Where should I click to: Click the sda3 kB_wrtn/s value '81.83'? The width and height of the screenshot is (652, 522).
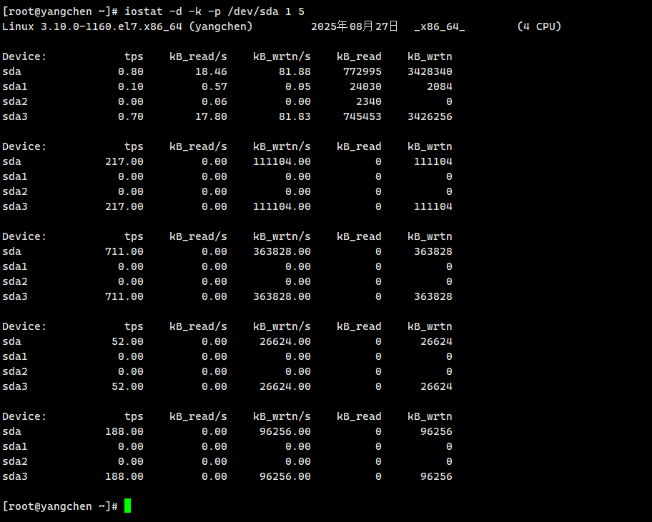pyautogui.click(x=295, y=116)
